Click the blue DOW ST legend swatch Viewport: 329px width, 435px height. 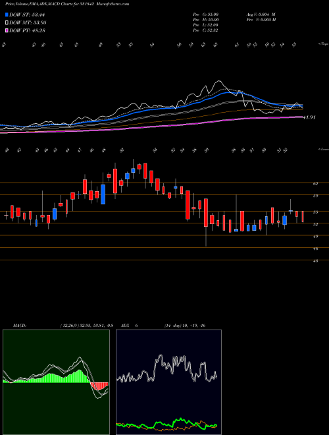click(7, 14)
